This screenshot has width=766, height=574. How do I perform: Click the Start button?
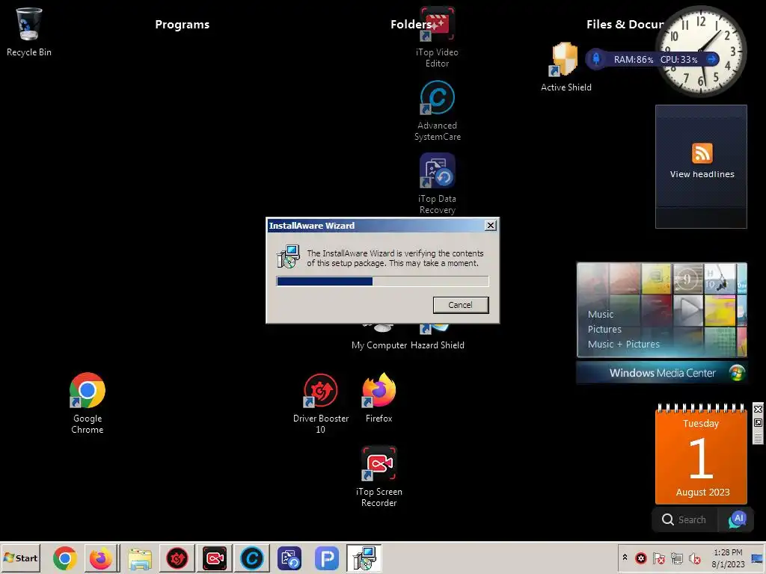coord(20,558)
